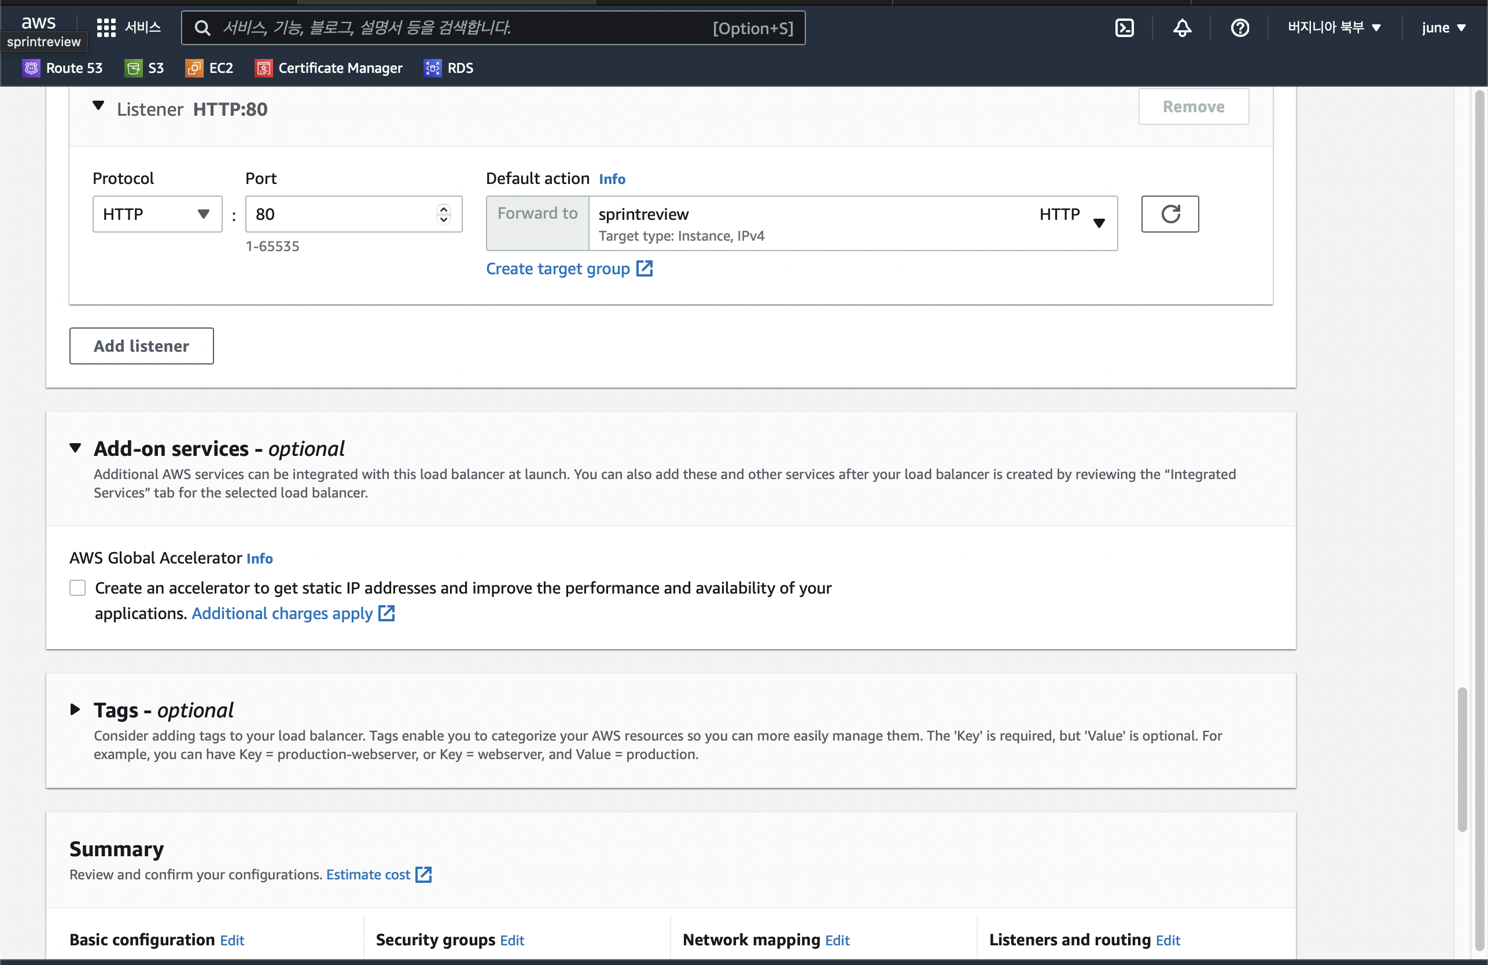Open the Protocol HTTP dropdown
Viewport: 1488px width, 965px height.
(x=157, y=214)
